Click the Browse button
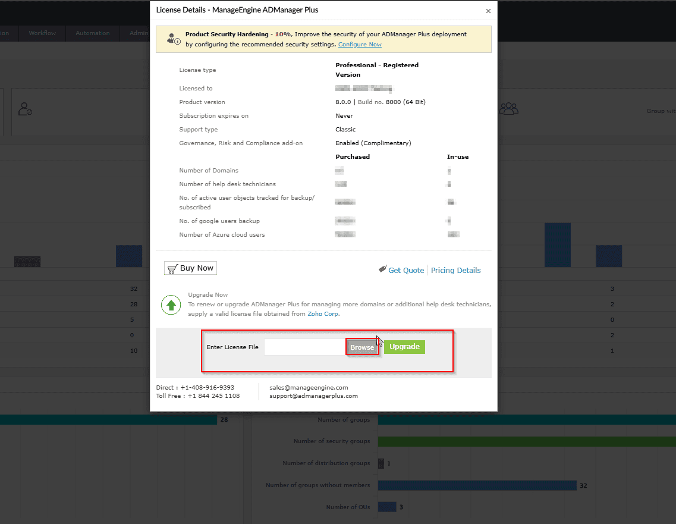This screenshot has width=676, height=524. 362,347
